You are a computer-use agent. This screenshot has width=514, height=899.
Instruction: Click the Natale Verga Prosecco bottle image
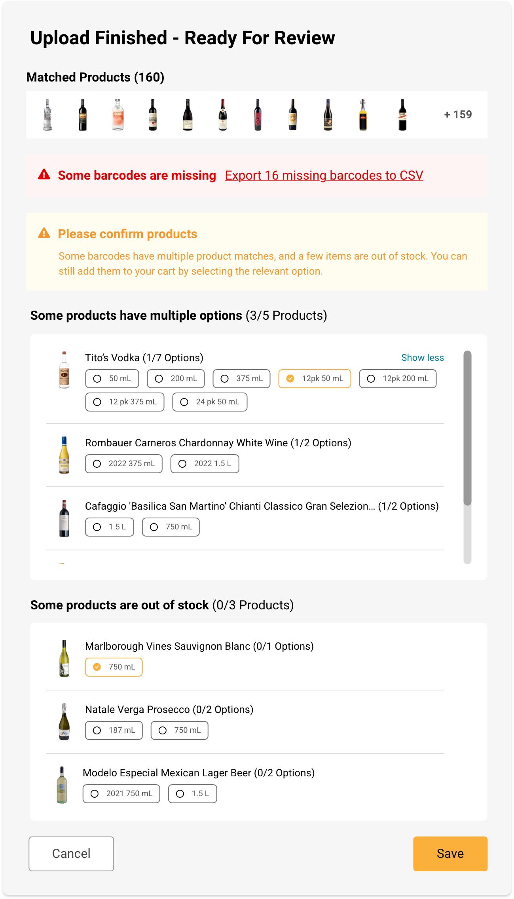tap(64, 722)
